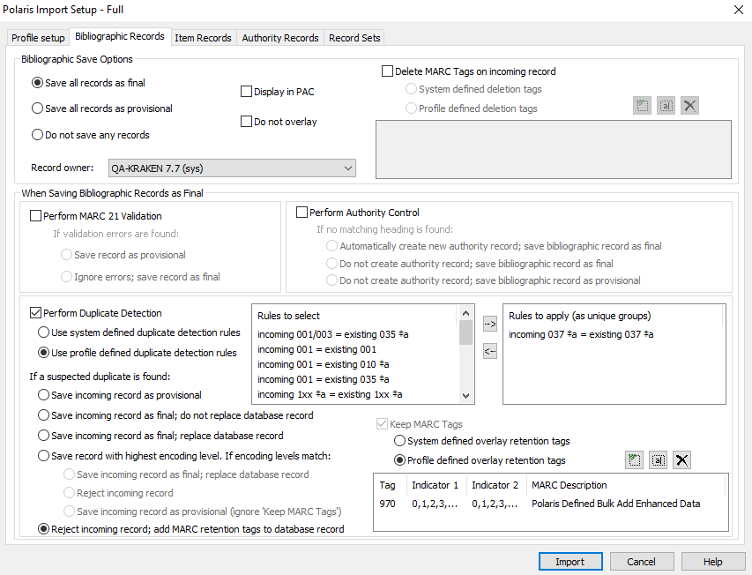The image size is (752, 575).
Task: Enable the Display in PAC checkbox
Action: pos(247,92)
